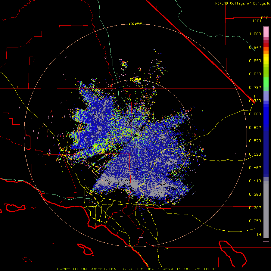This screenshot has width=271, height=271.
Task: Click the 0.787 scale value
Action: (255, 87)
